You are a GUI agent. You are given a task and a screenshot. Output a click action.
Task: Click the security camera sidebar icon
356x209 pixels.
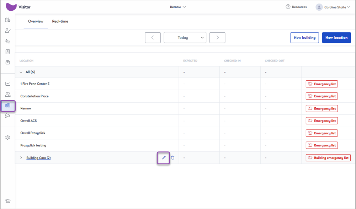point(7,116)
